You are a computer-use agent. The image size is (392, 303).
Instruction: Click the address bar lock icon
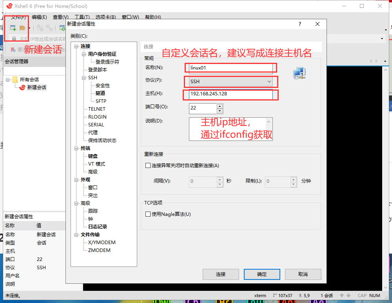[14, 39]
